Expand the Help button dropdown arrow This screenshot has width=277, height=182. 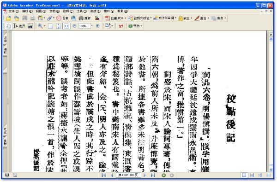coord(142,26)
